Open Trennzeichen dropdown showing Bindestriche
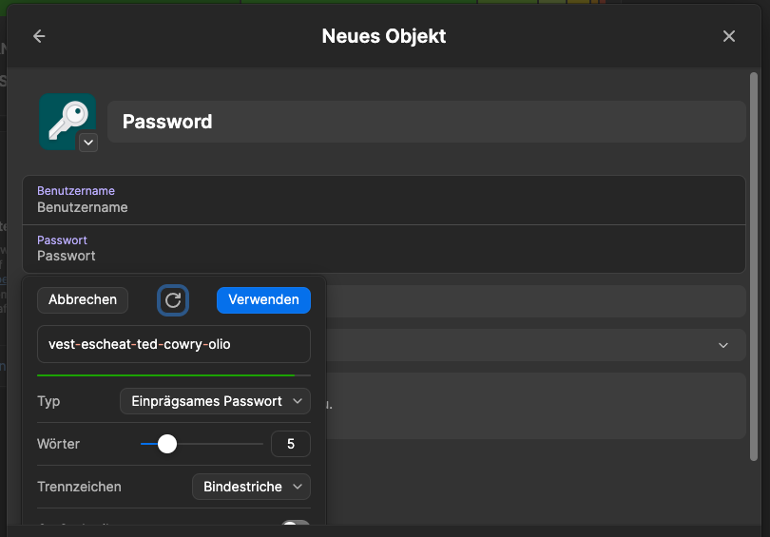 (x=251, y=487)
